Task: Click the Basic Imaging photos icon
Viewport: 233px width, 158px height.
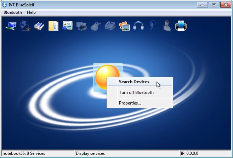Action: tap(124, 26)
